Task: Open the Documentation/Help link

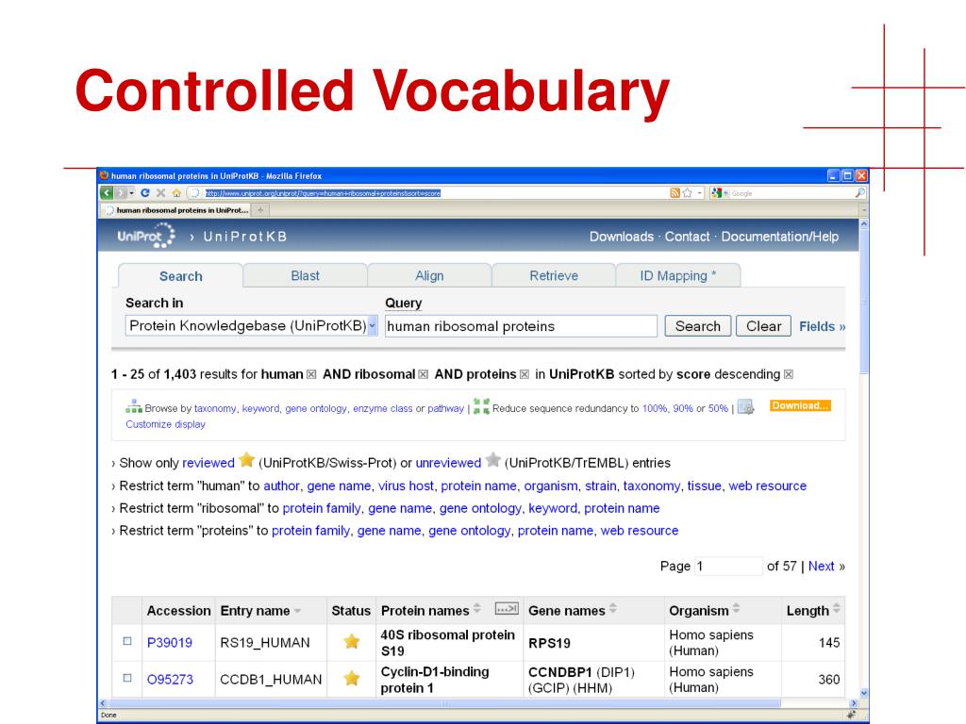Action: coord(780,237)
